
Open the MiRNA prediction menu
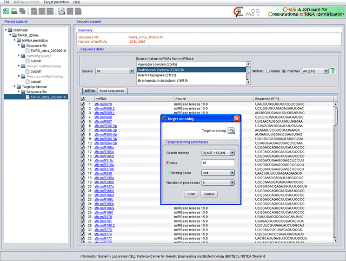click(26, 2)
